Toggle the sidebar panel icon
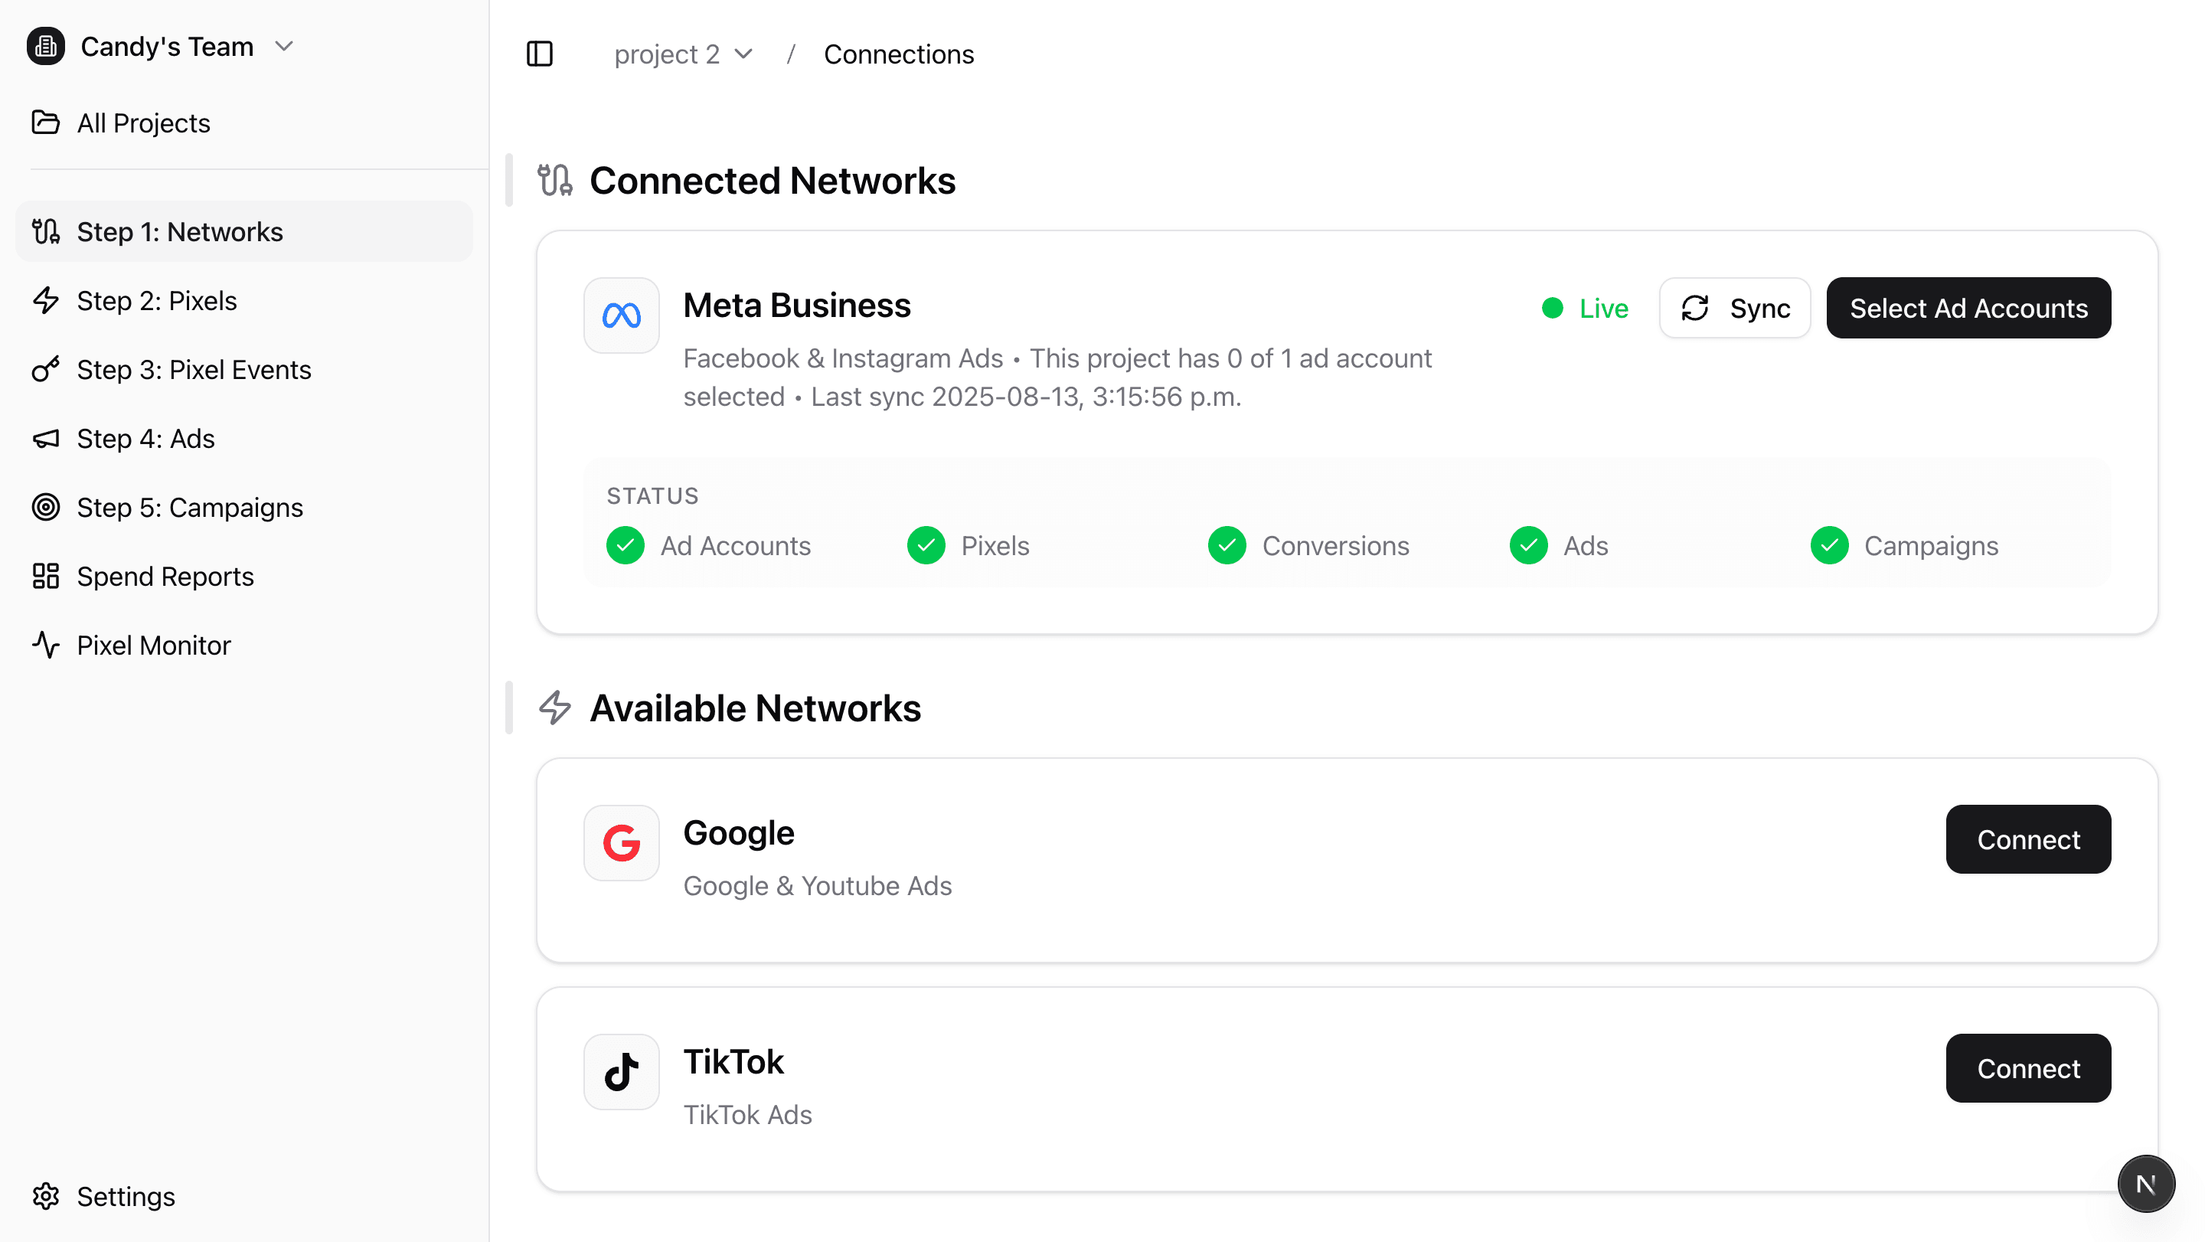This screenshot has height=1242, width=2205. coord(539,54)
